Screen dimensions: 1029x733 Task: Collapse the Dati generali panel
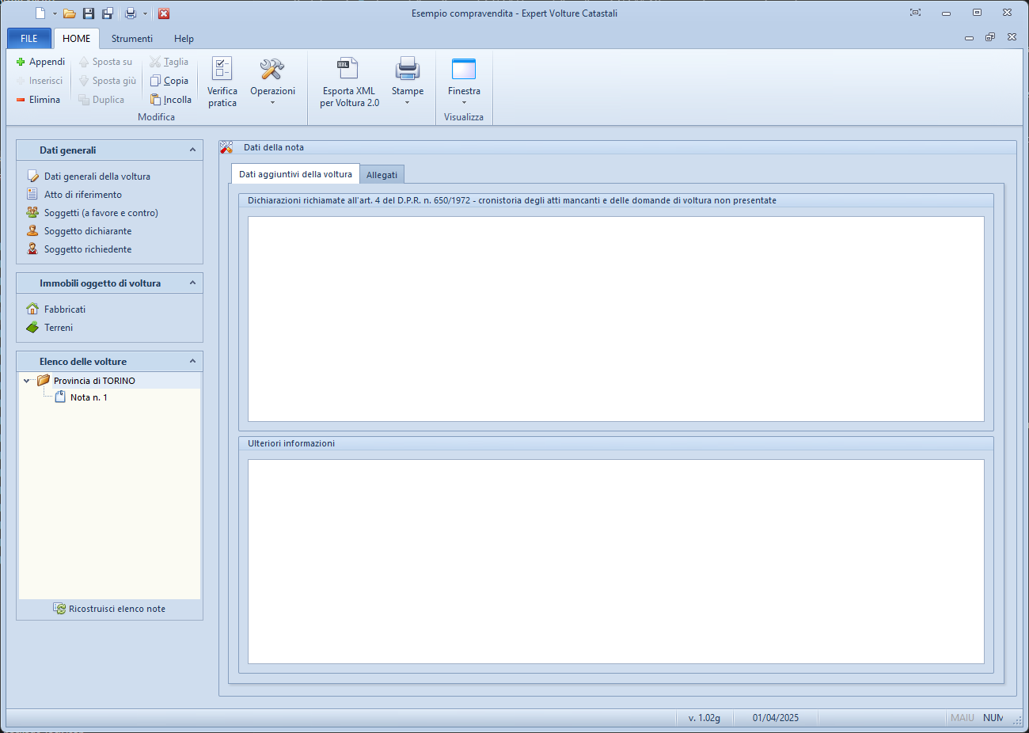click(192, 150)
